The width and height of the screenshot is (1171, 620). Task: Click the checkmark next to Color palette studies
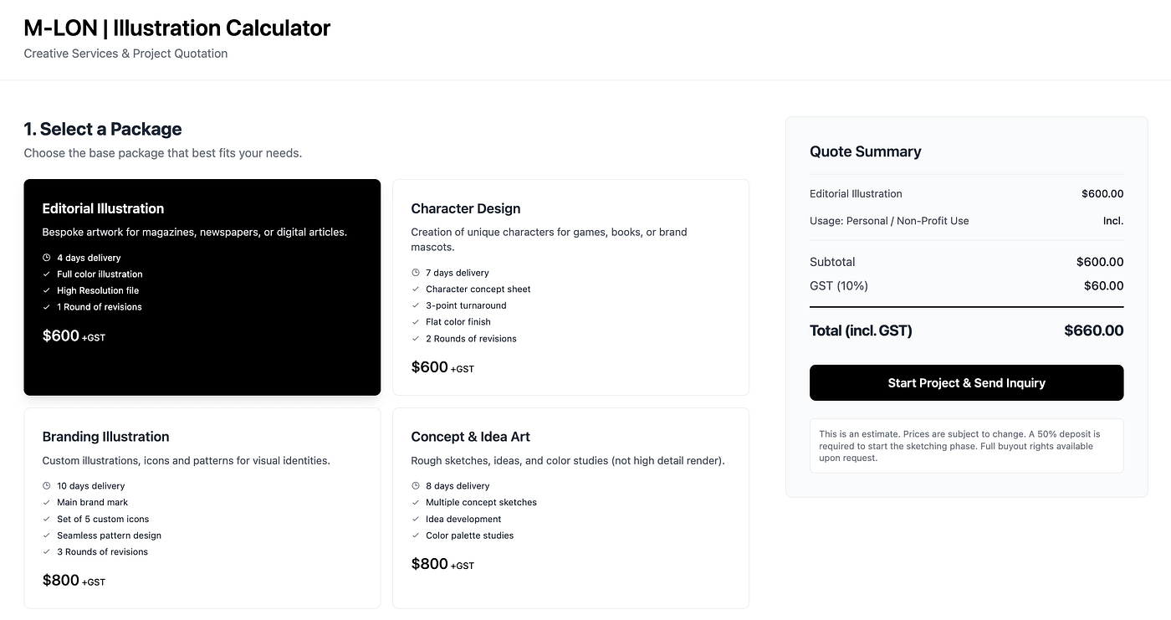[x=416, y=535]
